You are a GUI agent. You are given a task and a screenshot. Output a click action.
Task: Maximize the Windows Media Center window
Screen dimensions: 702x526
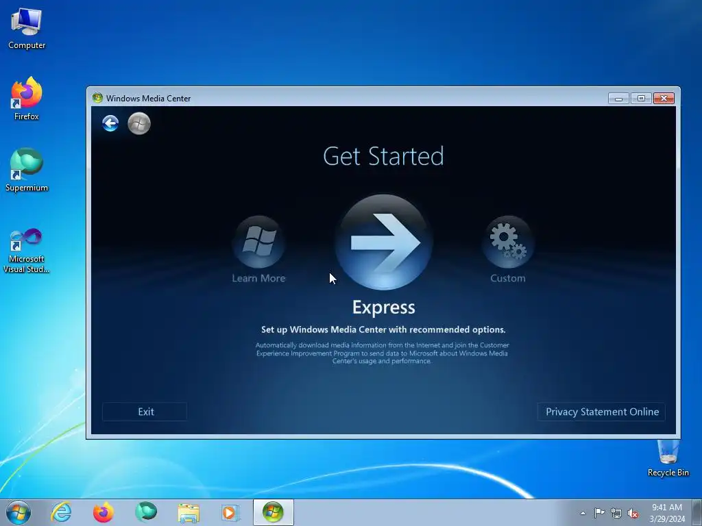[x=641, y=99]
